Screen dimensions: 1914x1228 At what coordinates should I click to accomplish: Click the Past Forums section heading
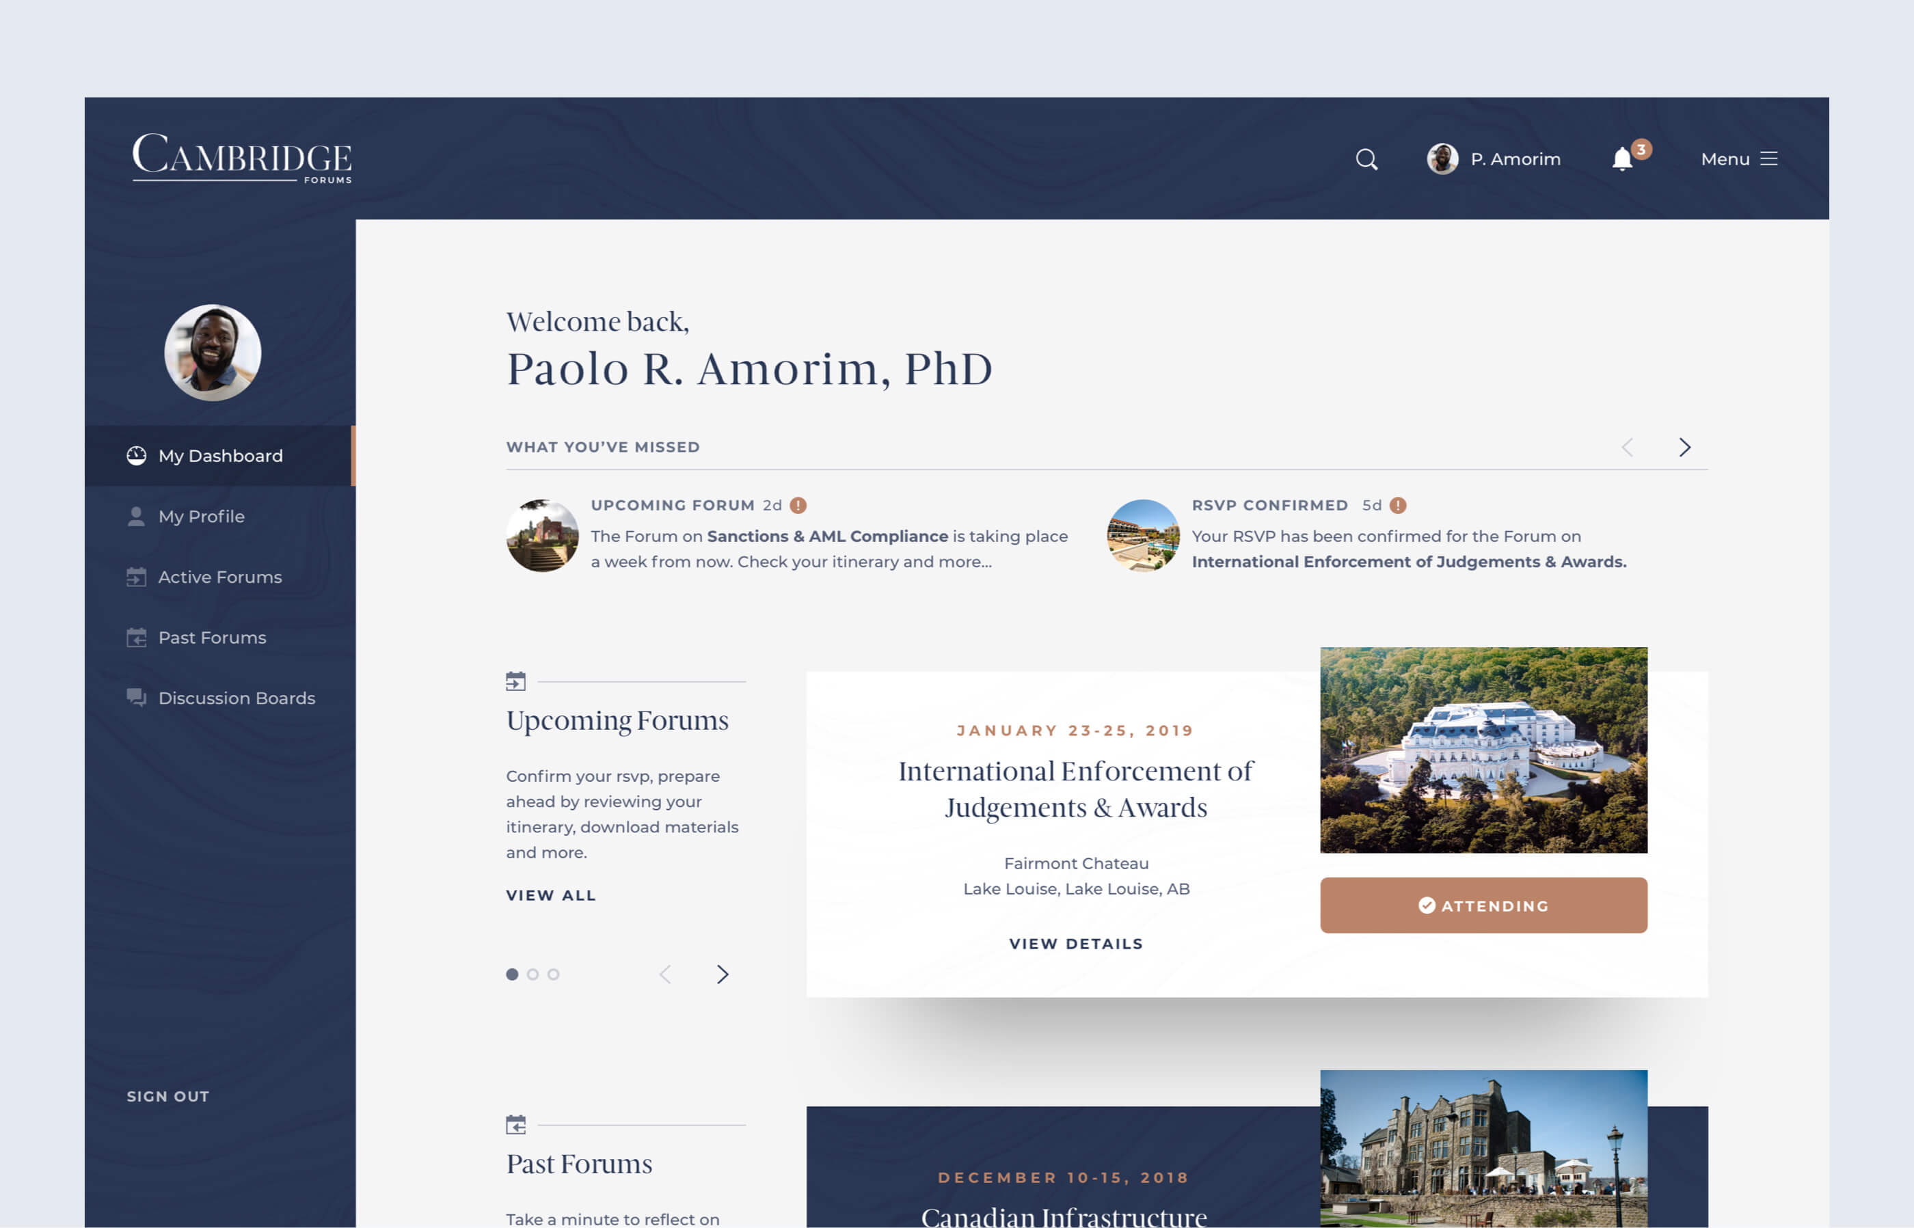579,1164
